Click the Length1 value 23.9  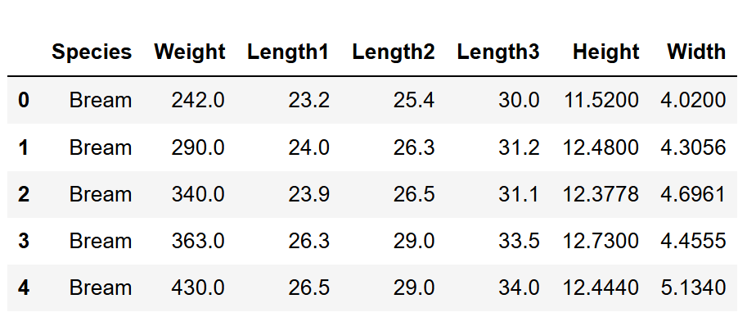pos(308,194)
